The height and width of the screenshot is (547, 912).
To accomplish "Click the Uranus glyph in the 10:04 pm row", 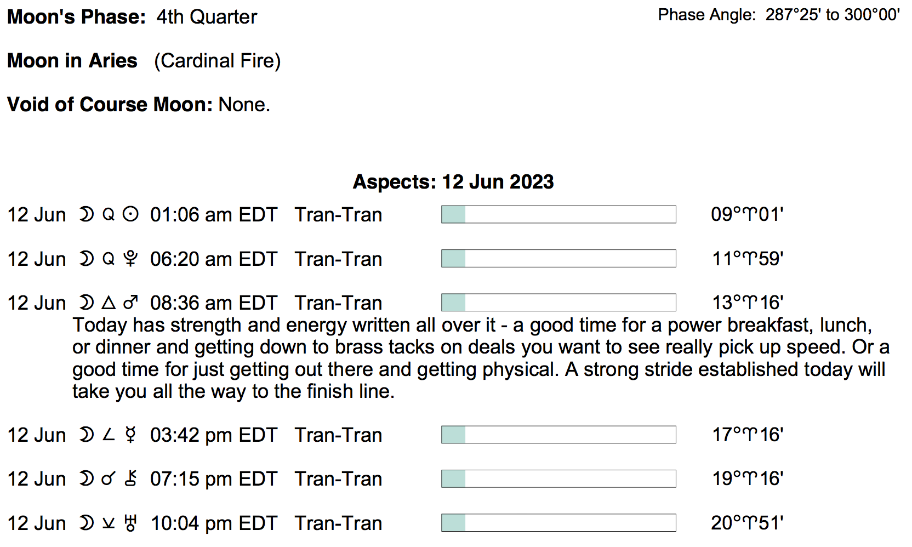I will pos(130,523).
